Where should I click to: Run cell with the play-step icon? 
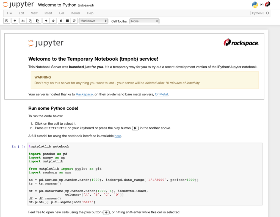coord(61,21)
